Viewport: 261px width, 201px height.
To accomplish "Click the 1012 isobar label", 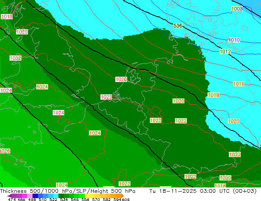I will point(225,52).
